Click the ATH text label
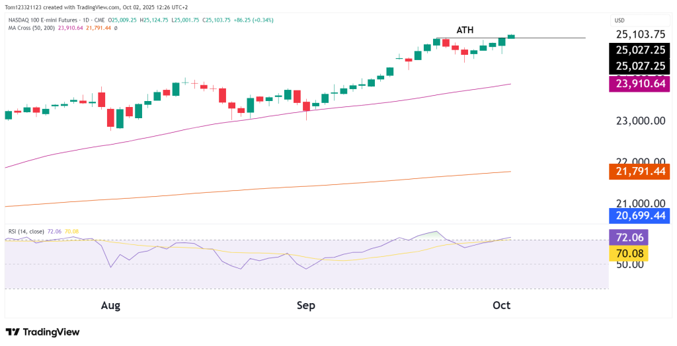The image size is (677, 346). click(465, 30)
